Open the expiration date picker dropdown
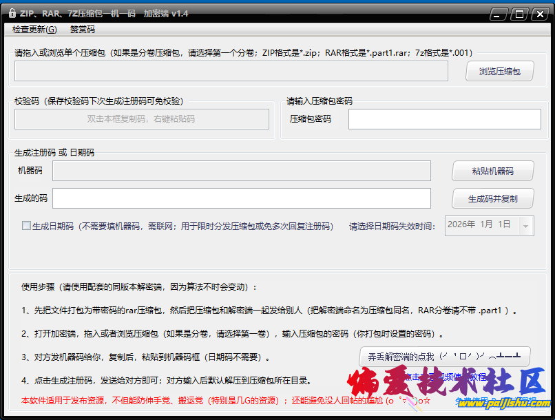 [525, 226]
